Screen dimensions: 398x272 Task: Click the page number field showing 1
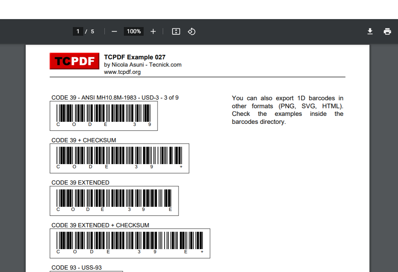tap(78, 32)
